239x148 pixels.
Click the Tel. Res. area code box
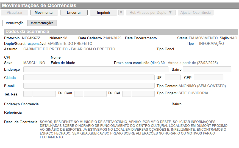tap(28, 94)
